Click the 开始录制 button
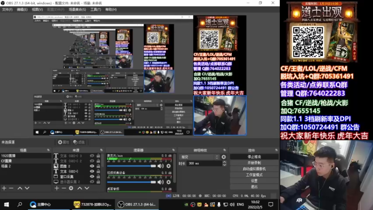The image size is (373, 210). (x=254, y=163)
